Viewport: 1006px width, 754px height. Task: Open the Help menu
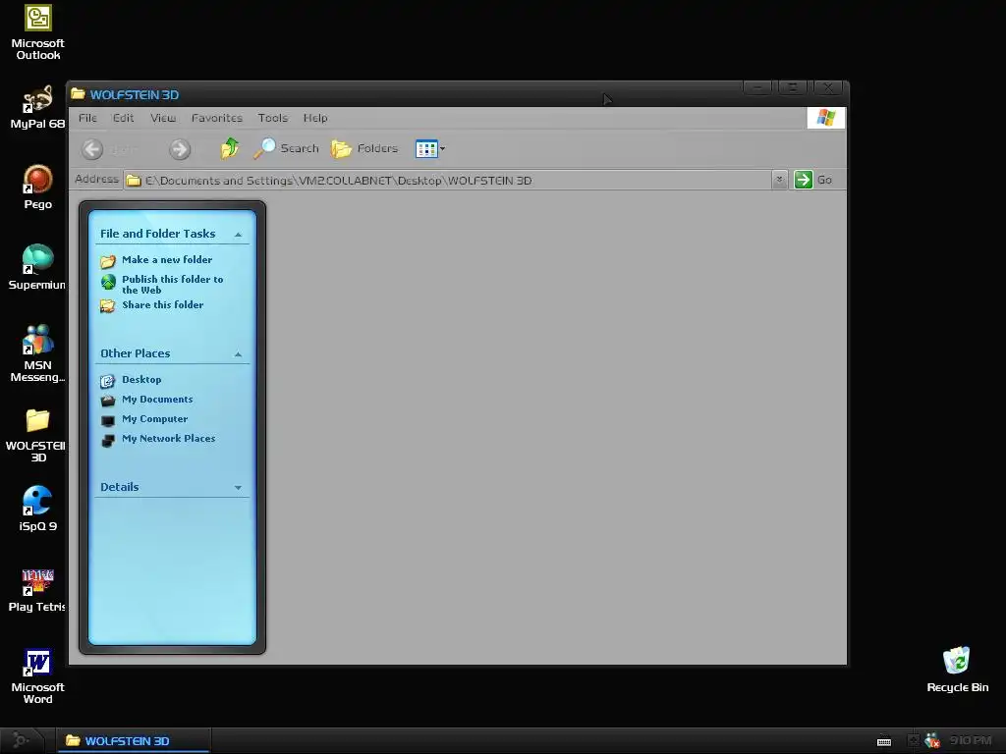point(315,118)
